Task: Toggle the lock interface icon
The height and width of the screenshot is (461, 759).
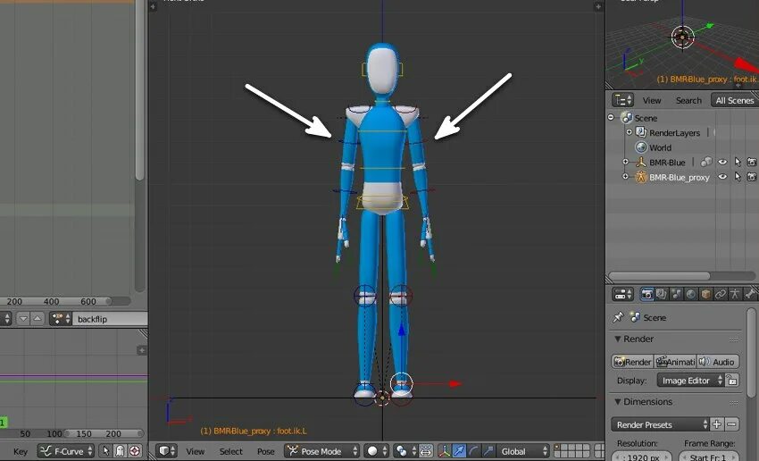Action: coord(732,380)
